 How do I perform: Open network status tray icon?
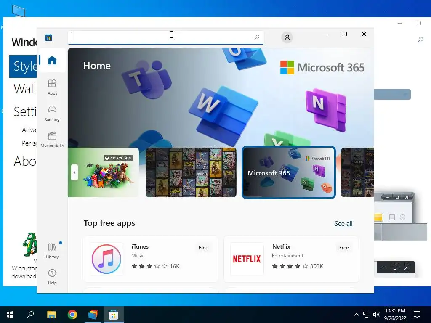(367, 315)
